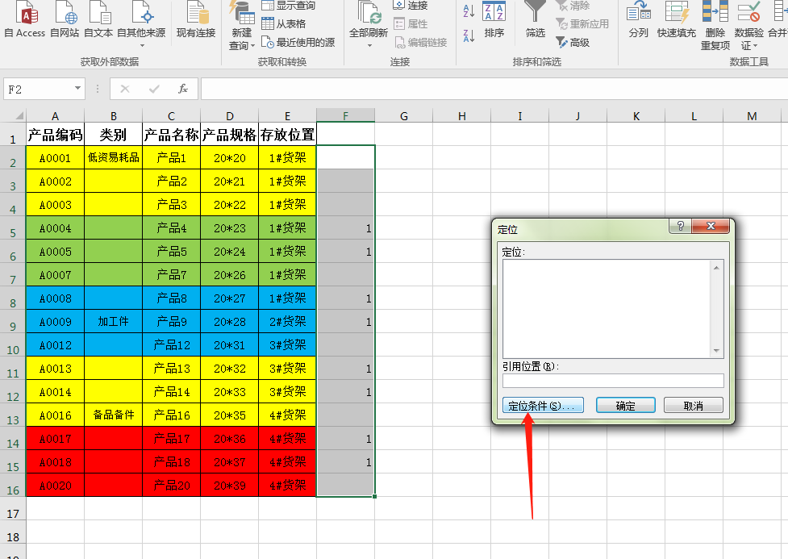Click 删除重复项 icon
This screenshot has height=559, width=788.
tap(715, 25)
